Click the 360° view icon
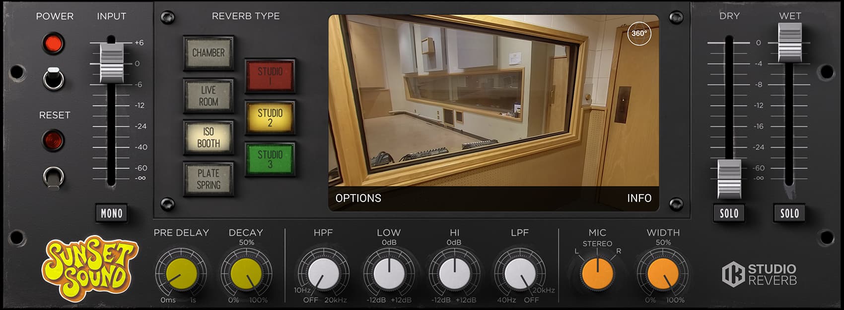This screenshot has width=844, height=310. click(x=639, y=34)
